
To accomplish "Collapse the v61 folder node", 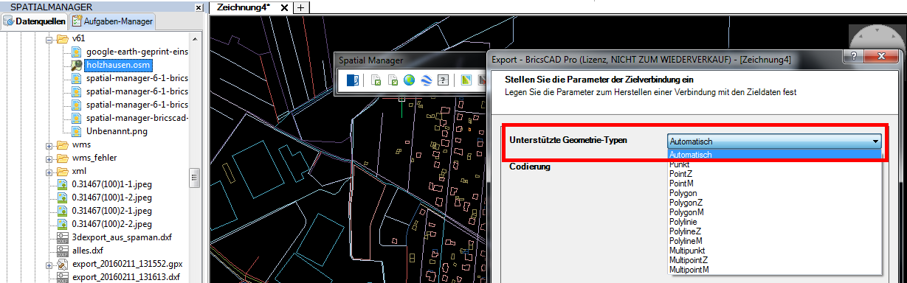I will (50, 38).
